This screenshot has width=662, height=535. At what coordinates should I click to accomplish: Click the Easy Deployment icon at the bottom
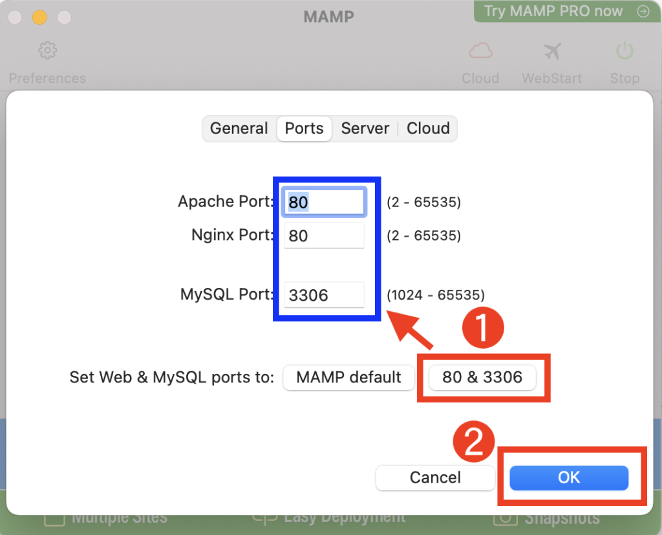(x=263, y=519)
